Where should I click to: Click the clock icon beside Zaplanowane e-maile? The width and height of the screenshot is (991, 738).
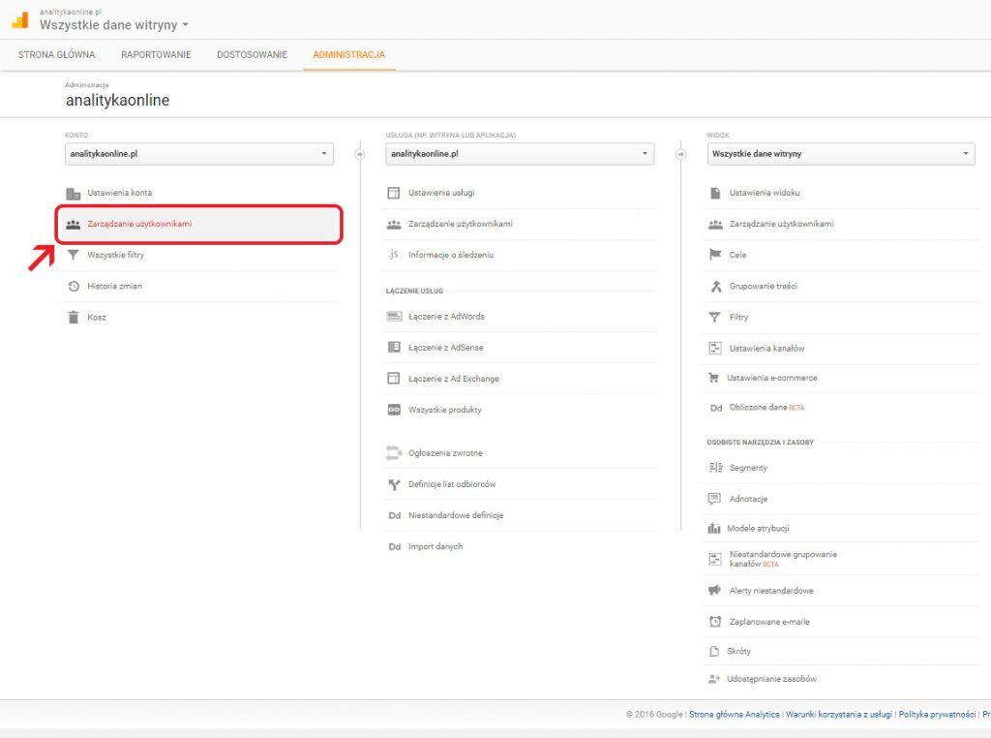[715, 622]
